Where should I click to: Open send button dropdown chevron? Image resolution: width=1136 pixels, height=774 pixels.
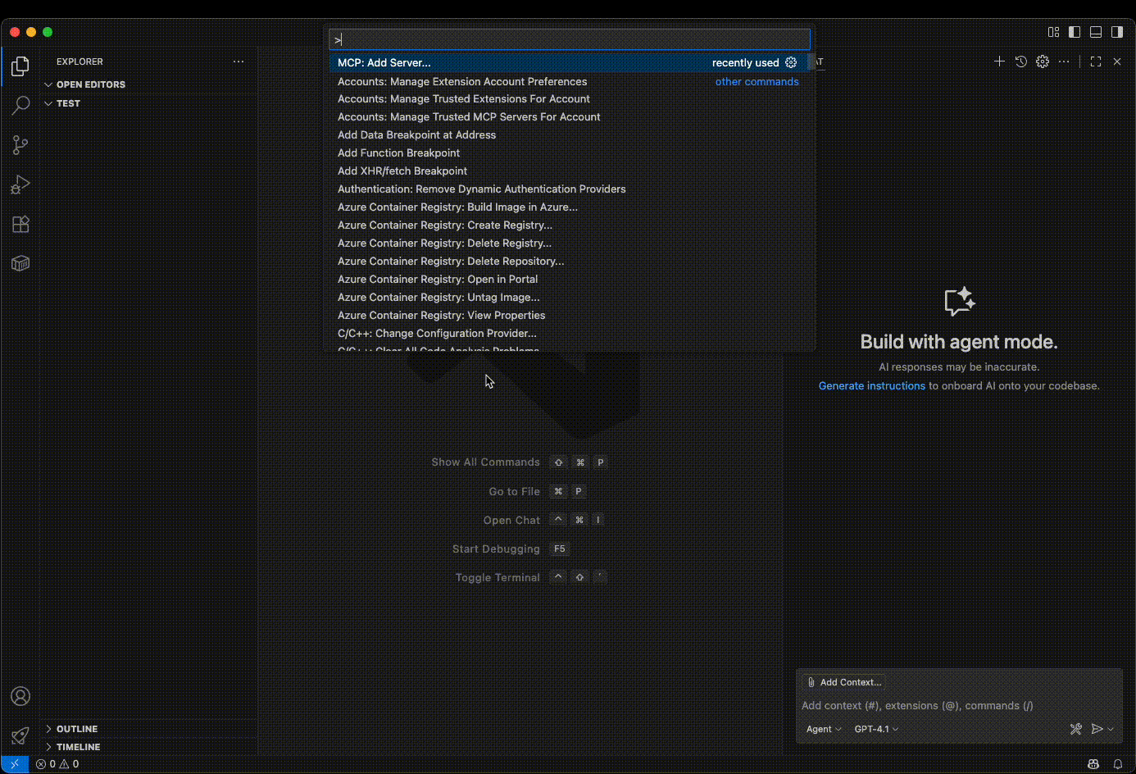click(1111, 729)
